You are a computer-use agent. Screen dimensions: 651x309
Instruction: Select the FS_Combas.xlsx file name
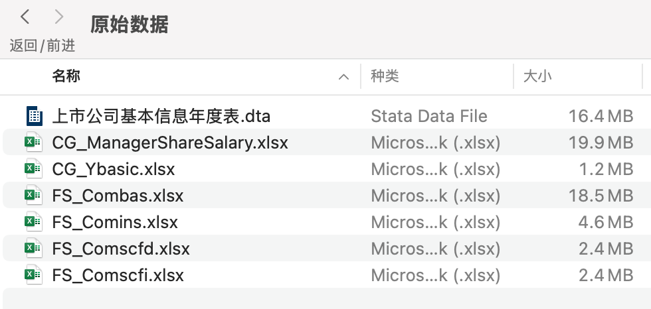tap(118, 196)
